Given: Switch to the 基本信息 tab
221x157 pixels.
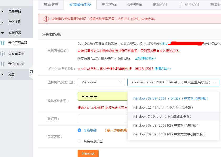Looking at the screenshot, I should pos(51,5).
